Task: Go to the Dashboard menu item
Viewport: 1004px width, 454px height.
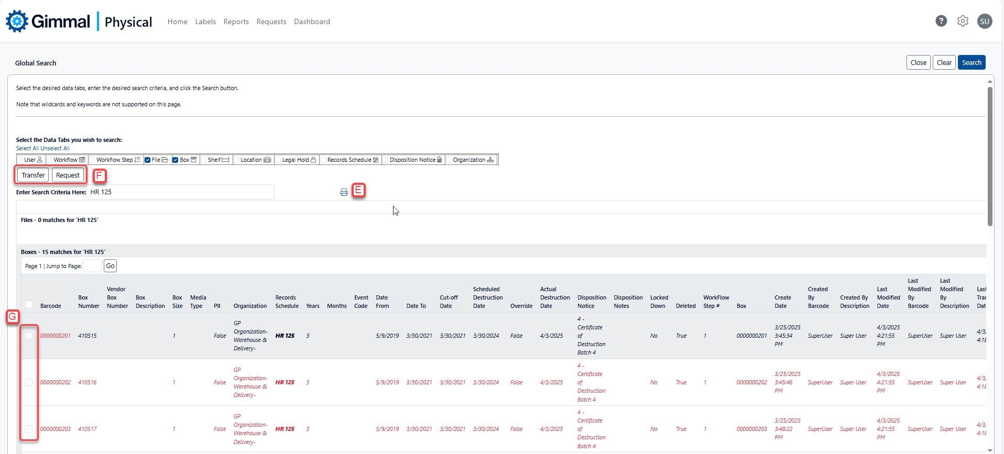Action: click(x=312, y=21)
